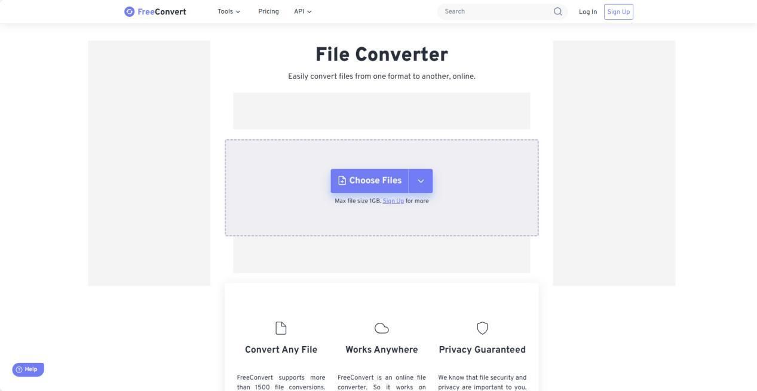The width and height of the screenshot is (757, 391).
Task: Open file source dropdown arrow beside Choose Files
Action: [421, 181]
